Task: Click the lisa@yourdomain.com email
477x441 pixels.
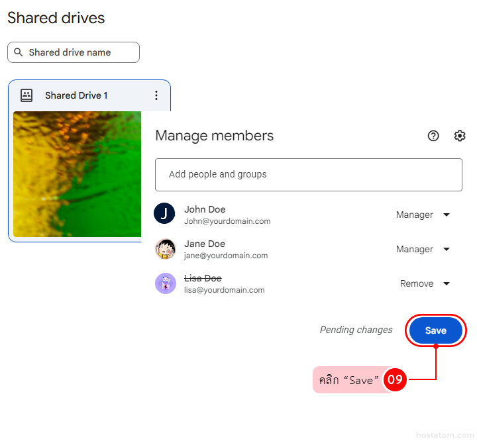Action: pos(224,290)
